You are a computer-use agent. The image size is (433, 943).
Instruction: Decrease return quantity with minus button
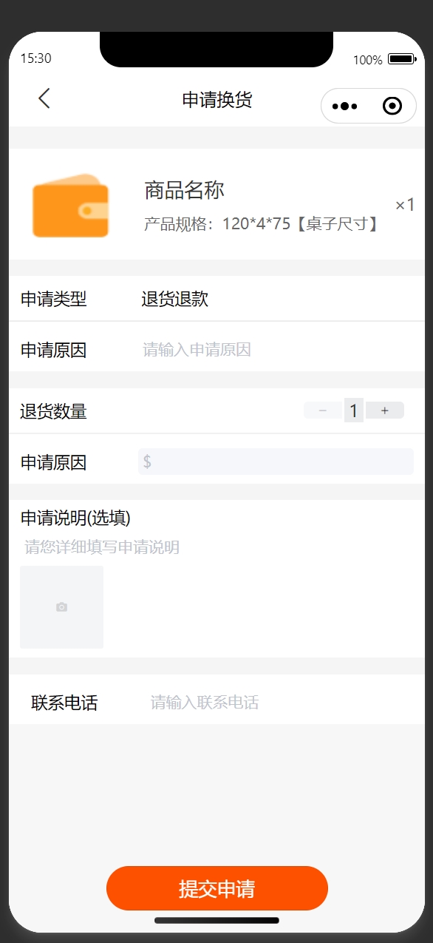click(323, 410)
